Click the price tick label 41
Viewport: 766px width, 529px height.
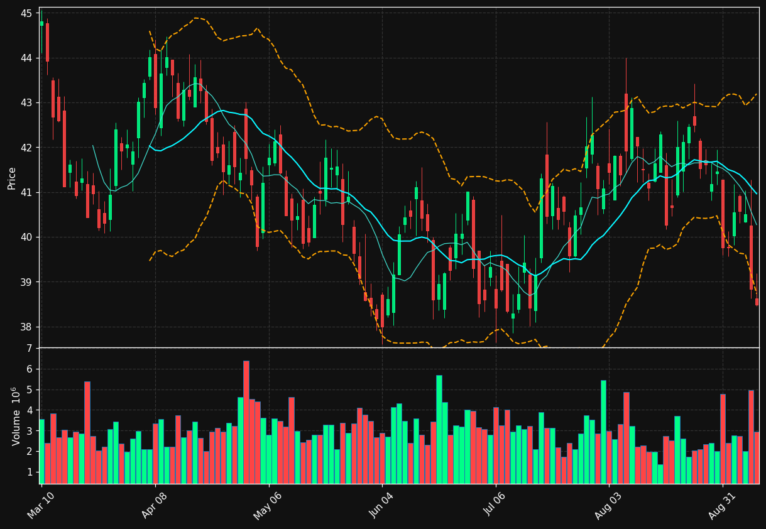[27, 192]
